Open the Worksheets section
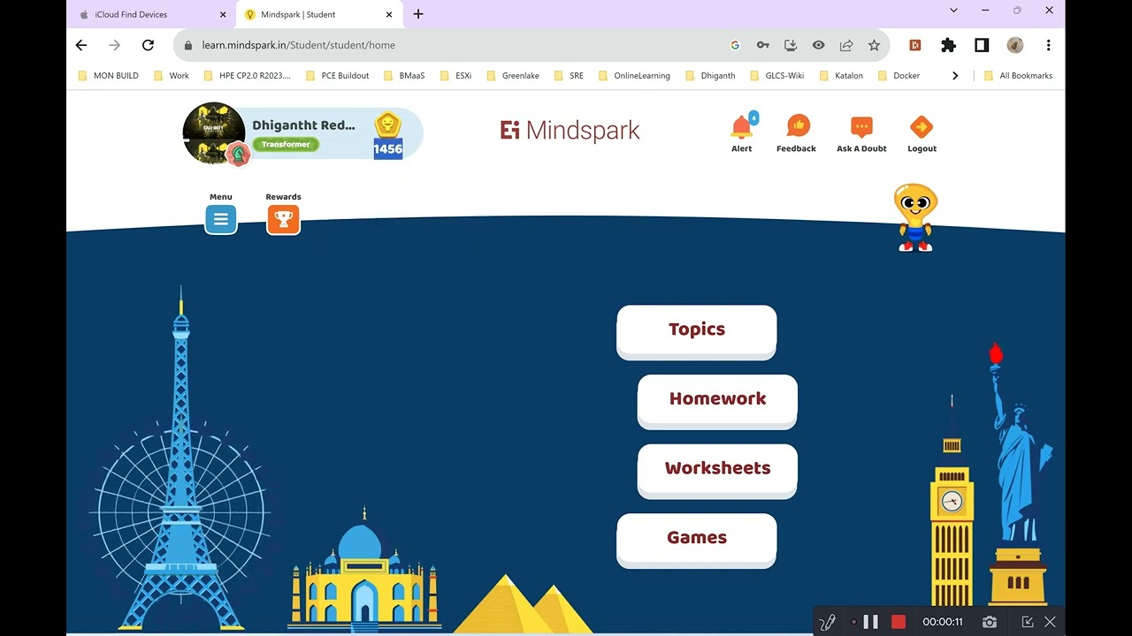Viewport: 1132px width, 636px height. [717, 470]
